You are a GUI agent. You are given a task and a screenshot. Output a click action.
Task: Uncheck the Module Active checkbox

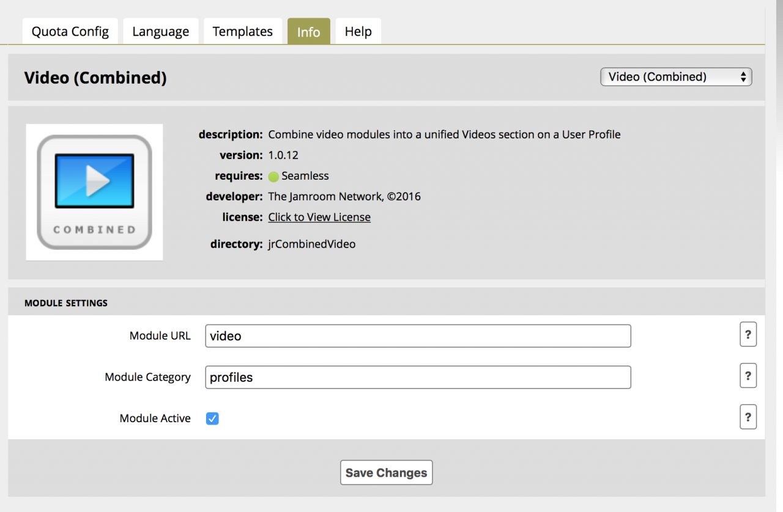pyautogui.click(x=212, y=419)
